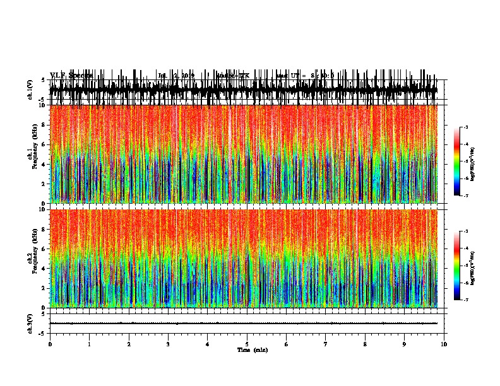This screenshot has width=500, height=386.
Task: Click the '6' kHz tick of ch.2 spectrogram
Action: [44, 249]
